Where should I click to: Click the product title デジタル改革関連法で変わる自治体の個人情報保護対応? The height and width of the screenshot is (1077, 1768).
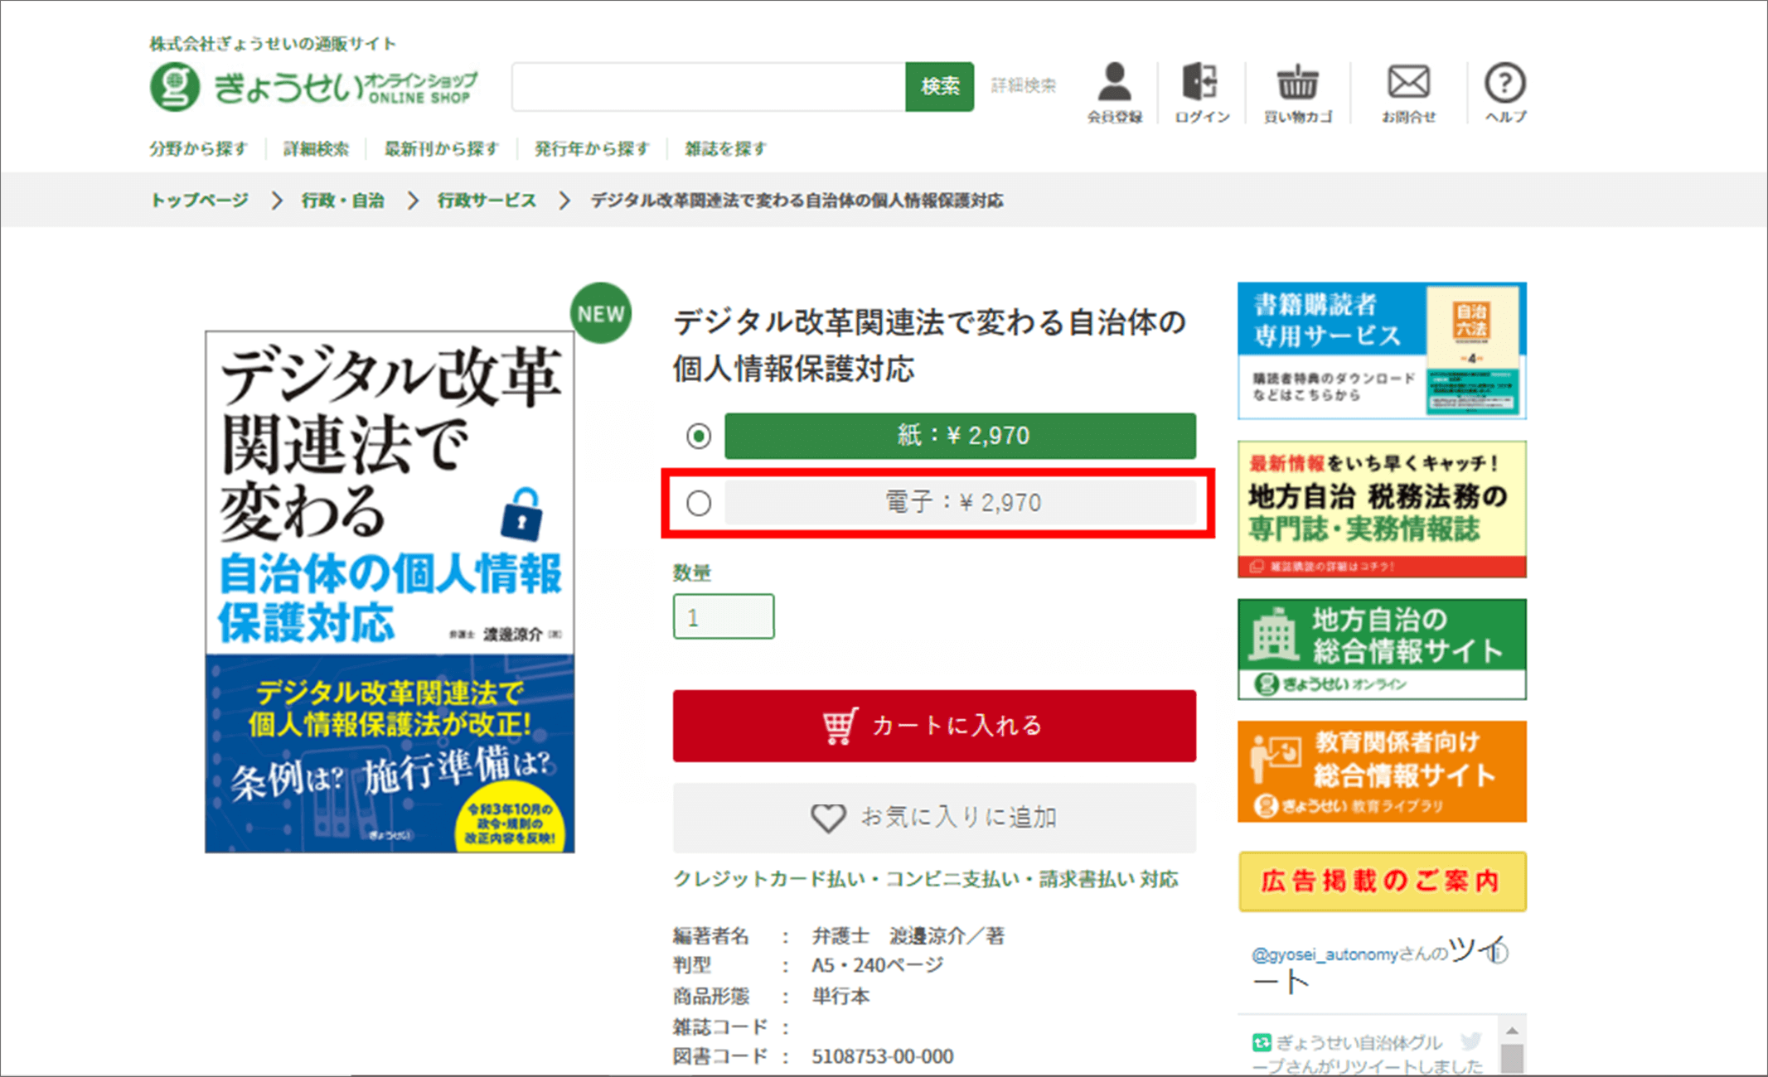click(x=929, y=345)
